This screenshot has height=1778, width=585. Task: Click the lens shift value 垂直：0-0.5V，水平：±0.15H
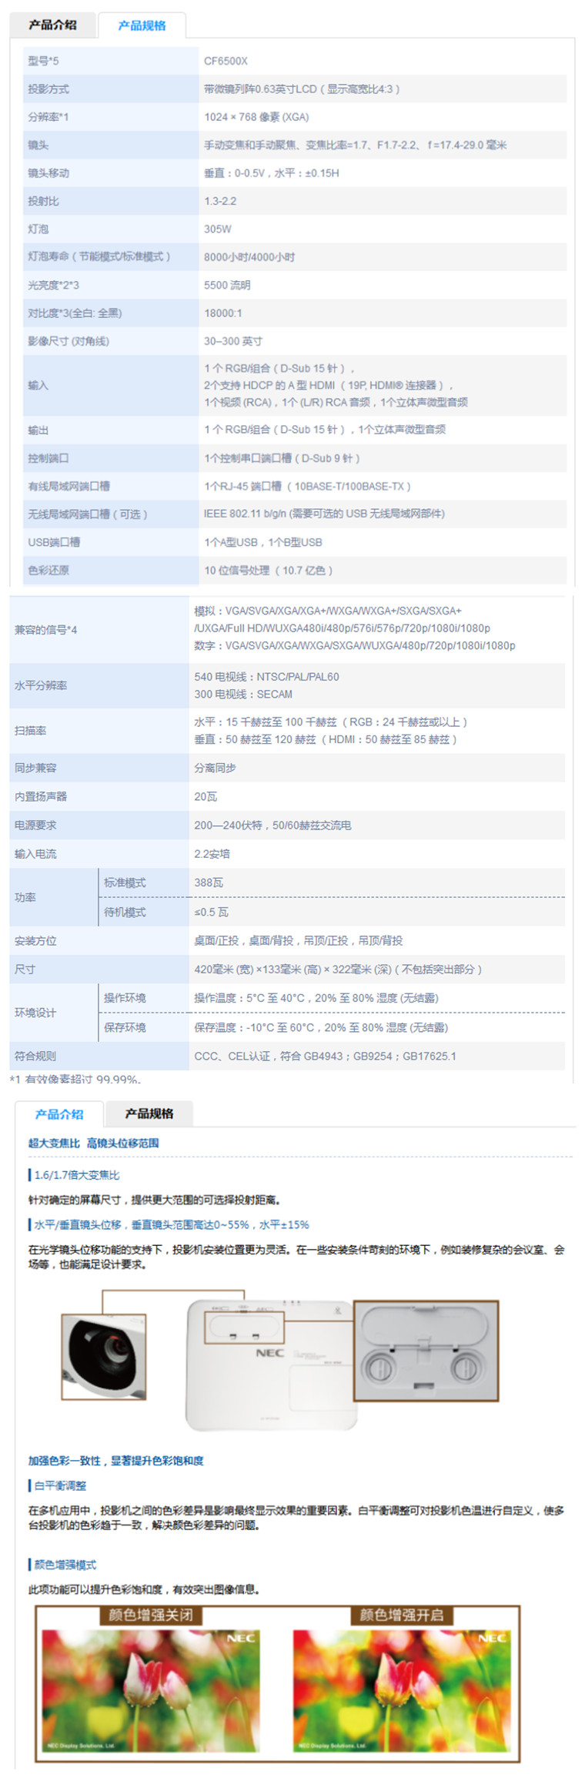click(x=272, y=172)
